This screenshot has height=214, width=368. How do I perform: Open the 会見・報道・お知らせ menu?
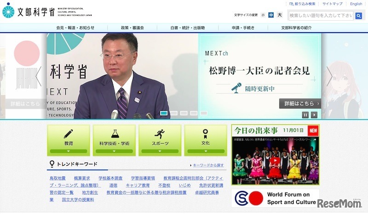(75, 28)
